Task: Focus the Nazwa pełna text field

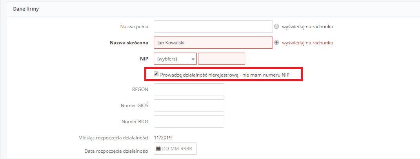Action: click(213, 27)
